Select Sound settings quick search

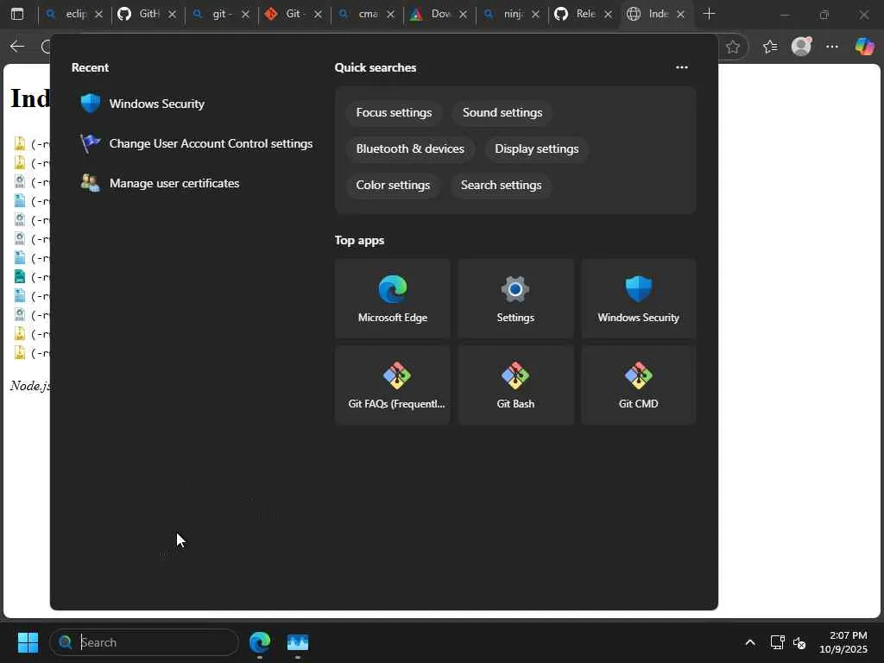(502, 113)
